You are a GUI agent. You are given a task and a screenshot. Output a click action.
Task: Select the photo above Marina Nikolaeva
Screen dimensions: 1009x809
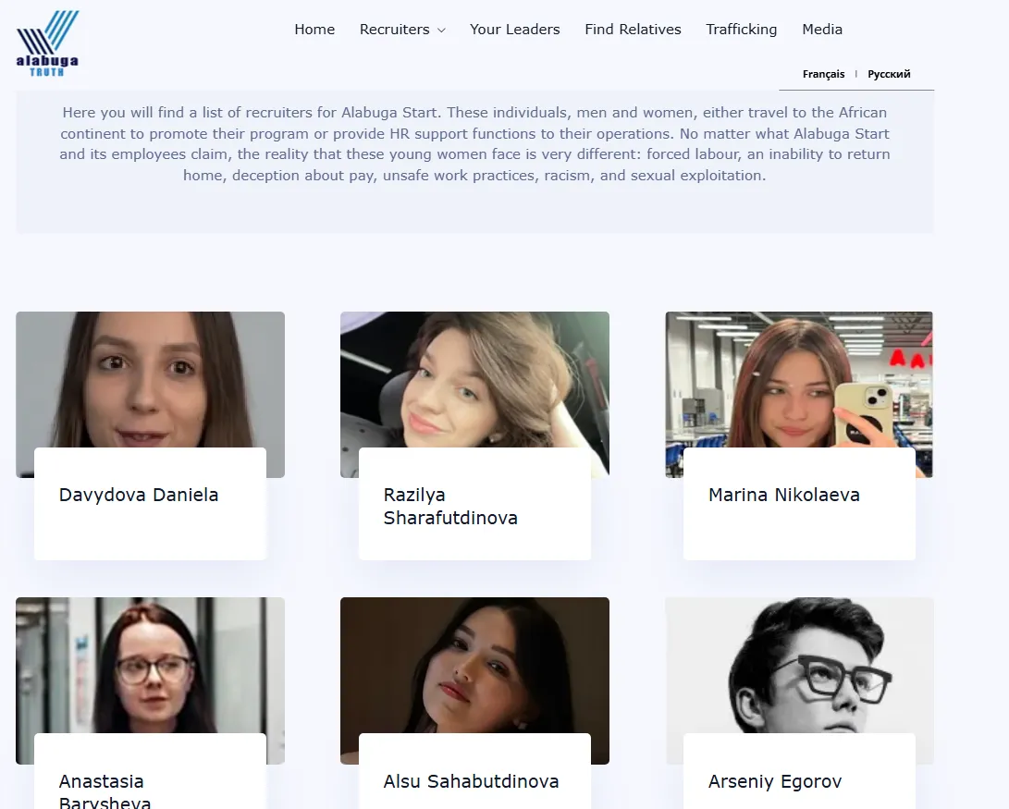(x=799, y=379)
